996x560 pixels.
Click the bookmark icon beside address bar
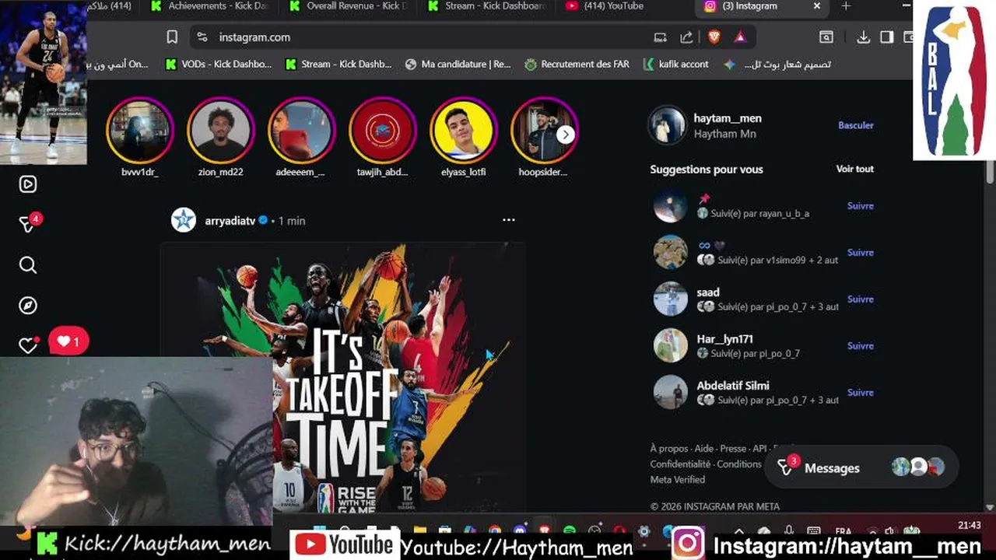[x=172, y=37]
